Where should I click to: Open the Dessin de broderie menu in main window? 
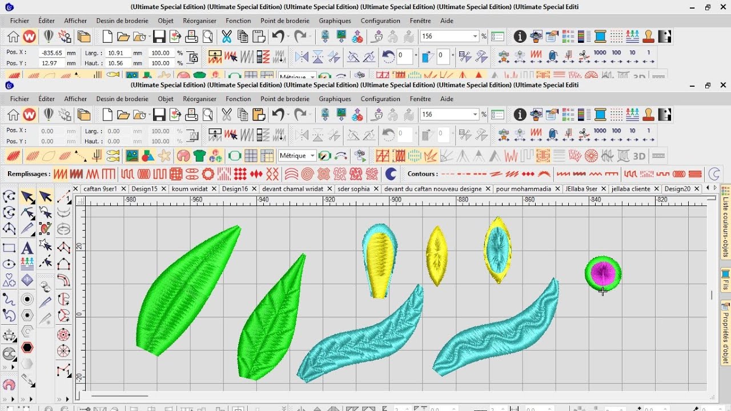(x=122, y=99)
